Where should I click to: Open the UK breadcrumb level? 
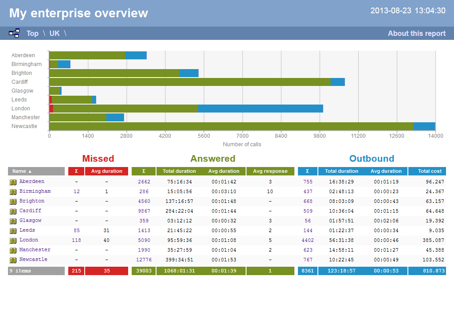pyautogui.click(x=54, y=33)
